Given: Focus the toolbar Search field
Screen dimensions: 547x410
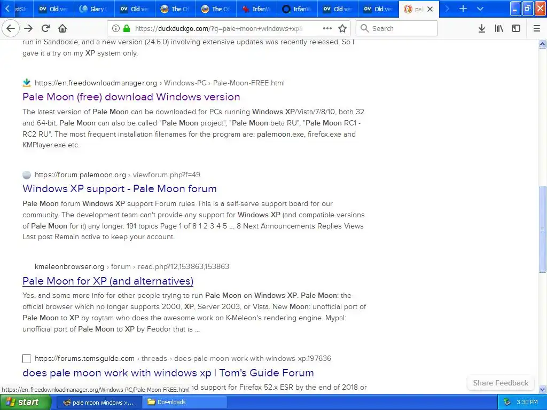Looking at the screenshot, I should point(396,28).
